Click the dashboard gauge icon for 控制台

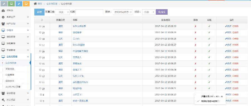coord(3,11)
